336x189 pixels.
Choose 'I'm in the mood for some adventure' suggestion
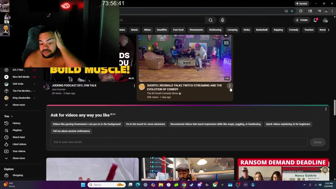[x=145, y=124]
